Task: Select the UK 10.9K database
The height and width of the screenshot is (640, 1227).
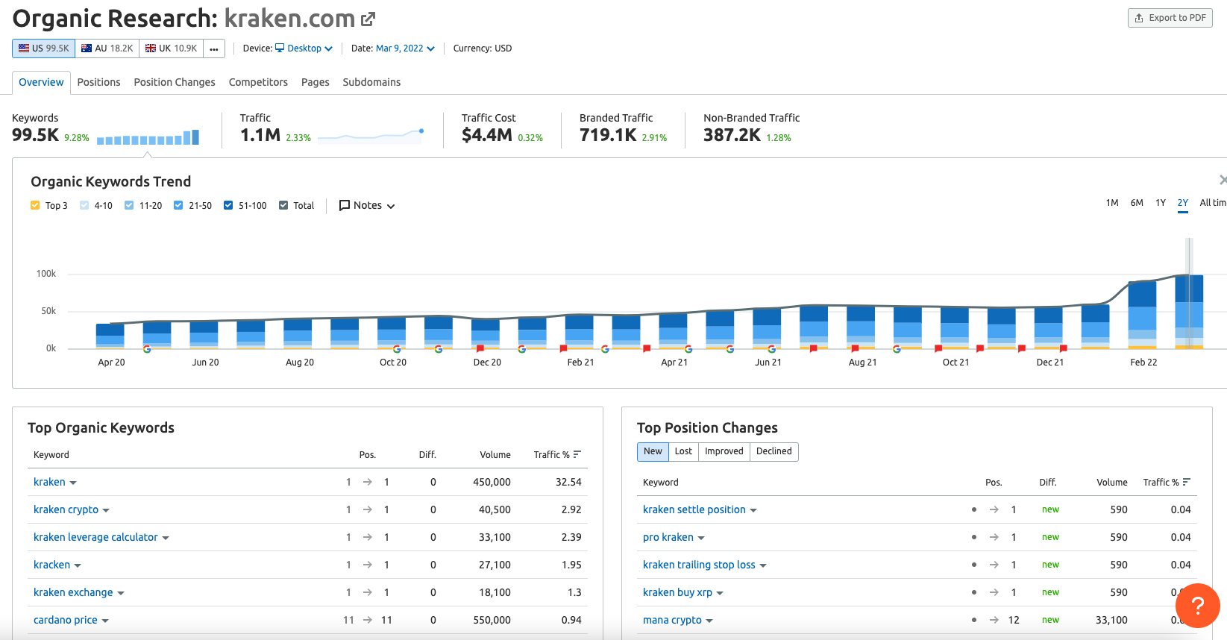Action: pos(171,48)
